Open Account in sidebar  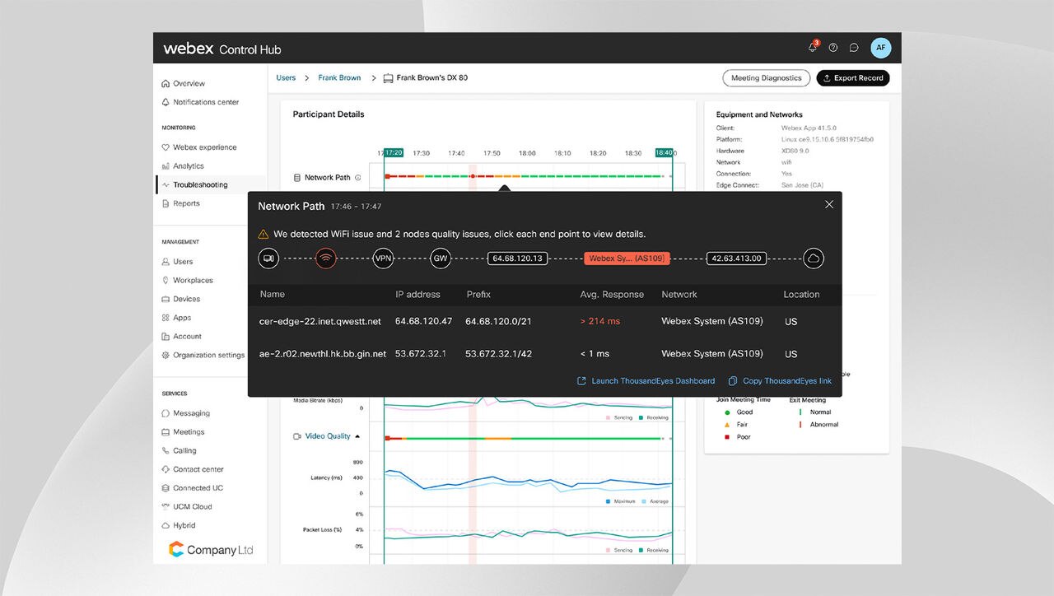[x=181, y=337]
